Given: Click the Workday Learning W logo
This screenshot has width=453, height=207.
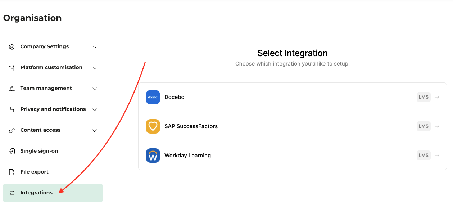Looking at the screenshot, I should click(x=153, y=156).
